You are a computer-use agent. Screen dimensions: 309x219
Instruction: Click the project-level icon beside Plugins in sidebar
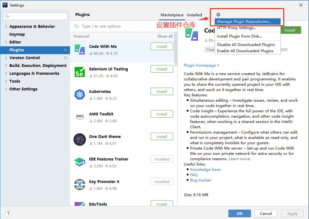point(66,50)
